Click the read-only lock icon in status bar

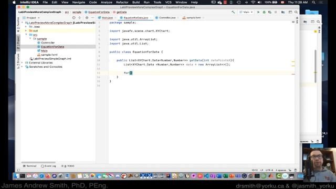tap(290, 170)
